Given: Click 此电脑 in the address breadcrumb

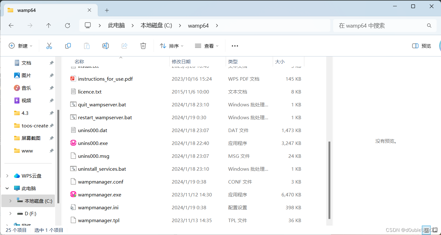Looking at the screenshot, I should (116, 25).
